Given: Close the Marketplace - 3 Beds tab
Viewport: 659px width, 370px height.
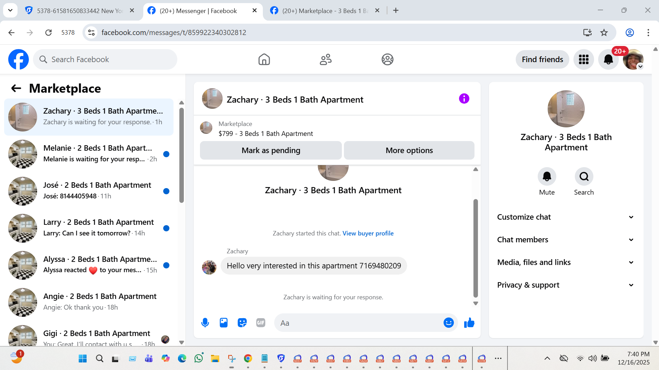Looking at the screenshot, I should pyautogui.click(x=377, y=11).
